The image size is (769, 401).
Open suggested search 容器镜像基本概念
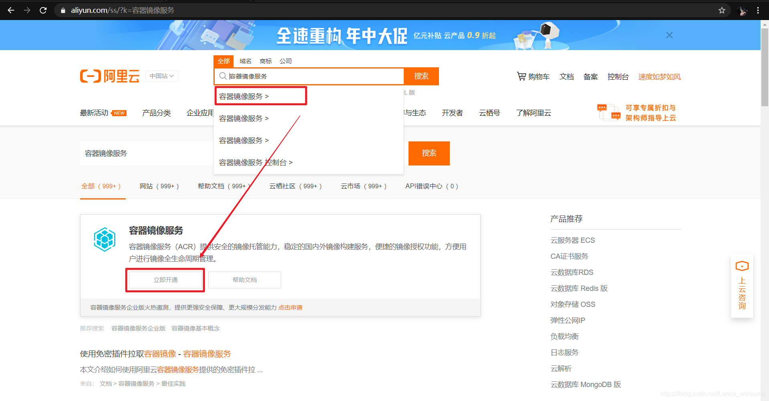pyautogui.click(x=195, y=328)
